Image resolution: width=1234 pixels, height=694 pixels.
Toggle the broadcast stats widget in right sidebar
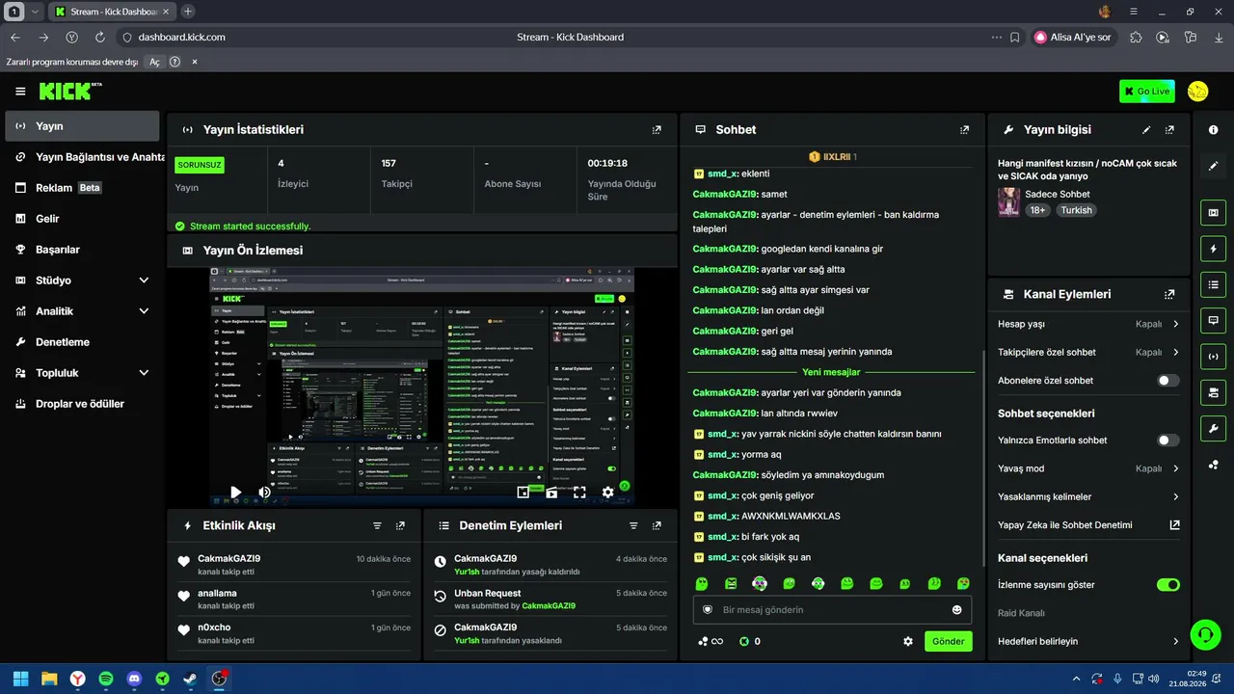click(1213, 357)
